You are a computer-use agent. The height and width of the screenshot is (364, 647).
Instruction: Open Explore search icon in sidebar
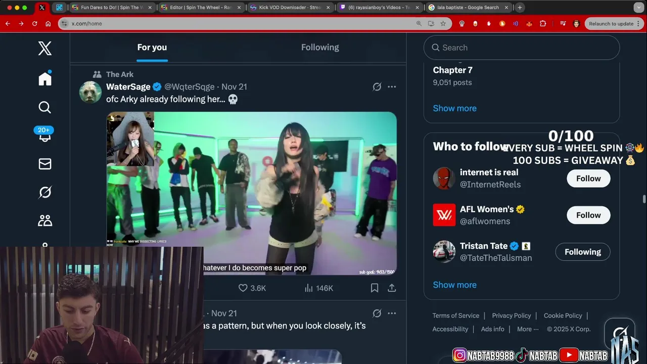(x=44, y=107)
